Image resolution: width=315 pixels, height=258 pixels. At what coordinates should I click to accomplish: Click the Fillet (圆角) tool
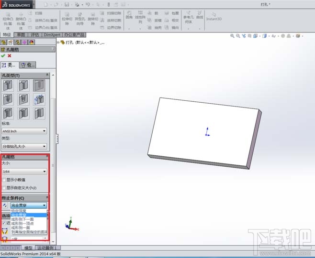click(129, 15)
